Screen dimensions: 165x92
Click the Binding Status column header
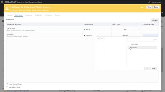tap(88, 25)
